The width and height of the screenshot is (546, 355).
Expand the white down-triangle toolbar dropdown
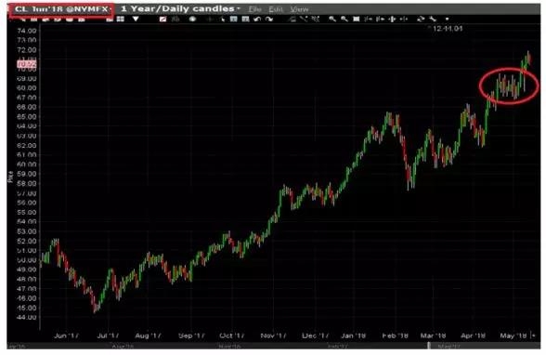(136, 20)
